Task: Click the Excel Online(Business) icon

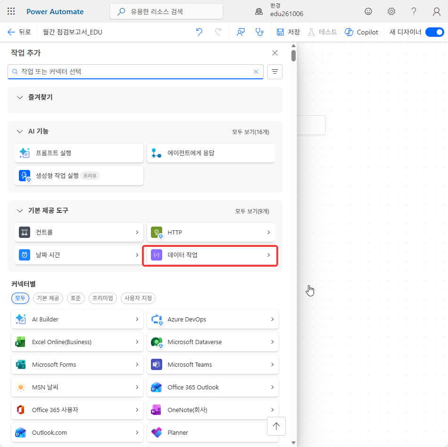Action: (x=21, y=342)
